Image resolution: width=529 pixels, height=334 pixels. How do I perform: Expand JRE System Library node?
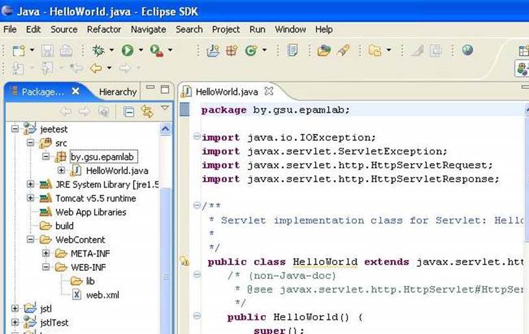[x=31, y=184]
